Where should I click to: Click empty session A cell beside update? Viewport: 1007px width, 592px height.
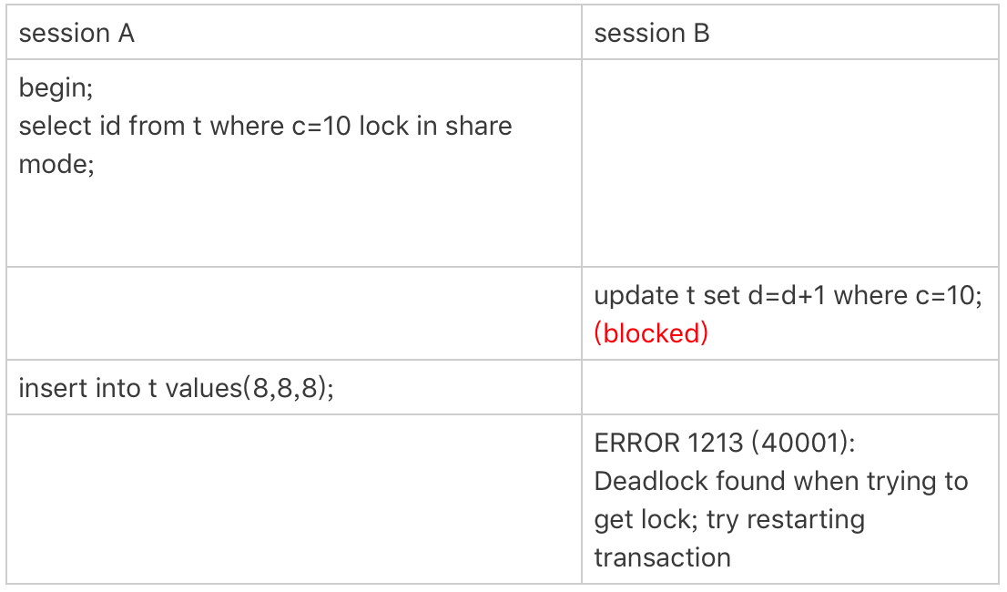point(294,313)
